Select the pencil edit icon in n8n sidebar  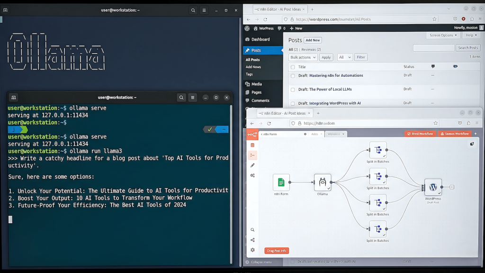pyautogui.click(x=252, y=165)
